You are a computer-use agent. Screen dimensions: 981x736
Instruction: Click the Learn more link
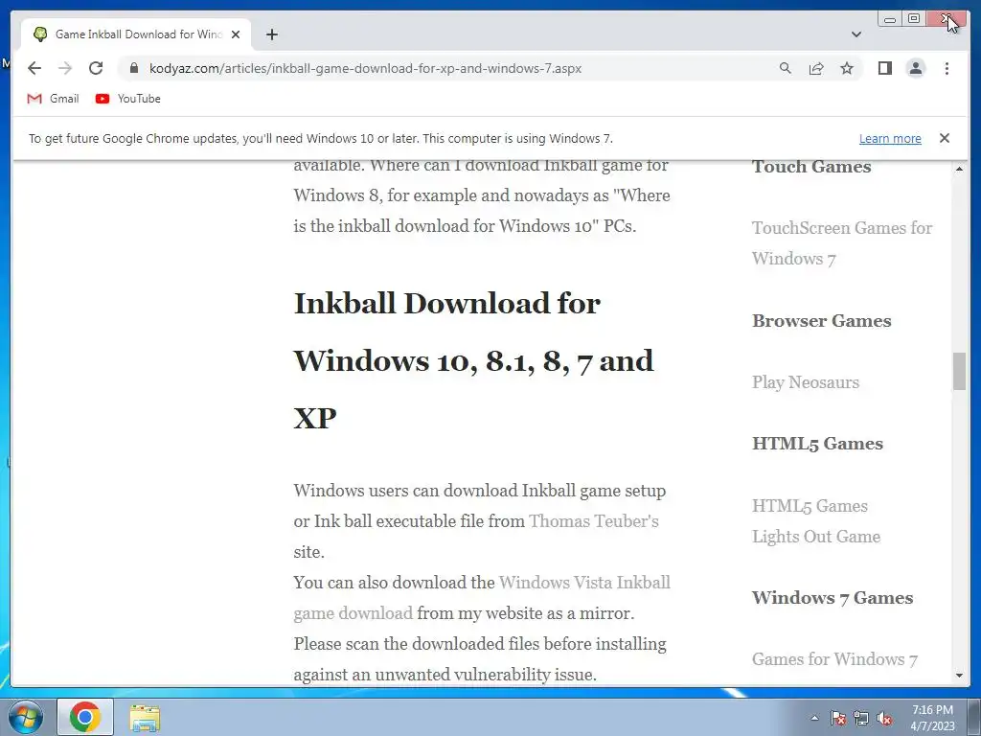890,138
